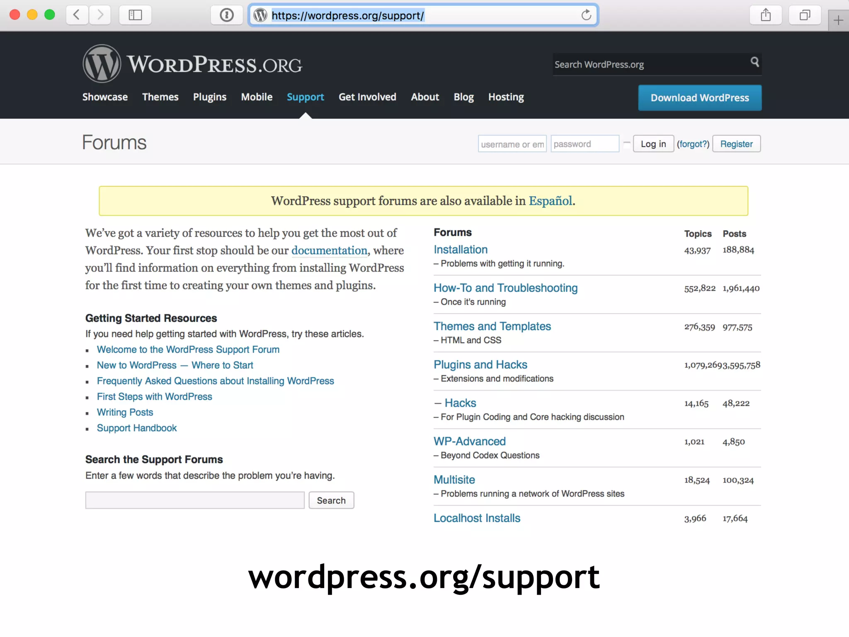Open the Showcase menu item
The image size is (849, 637).
tap(105, 97)
